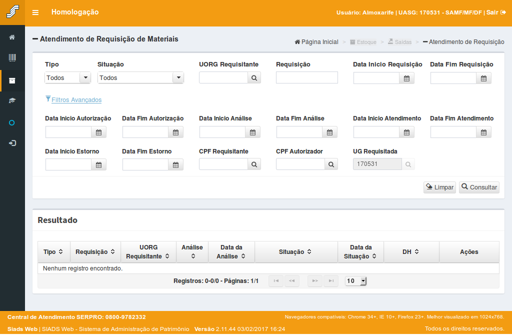The image size is (512, 335).
Task: Toggle the hamburger menu icon
Action: 35,12
